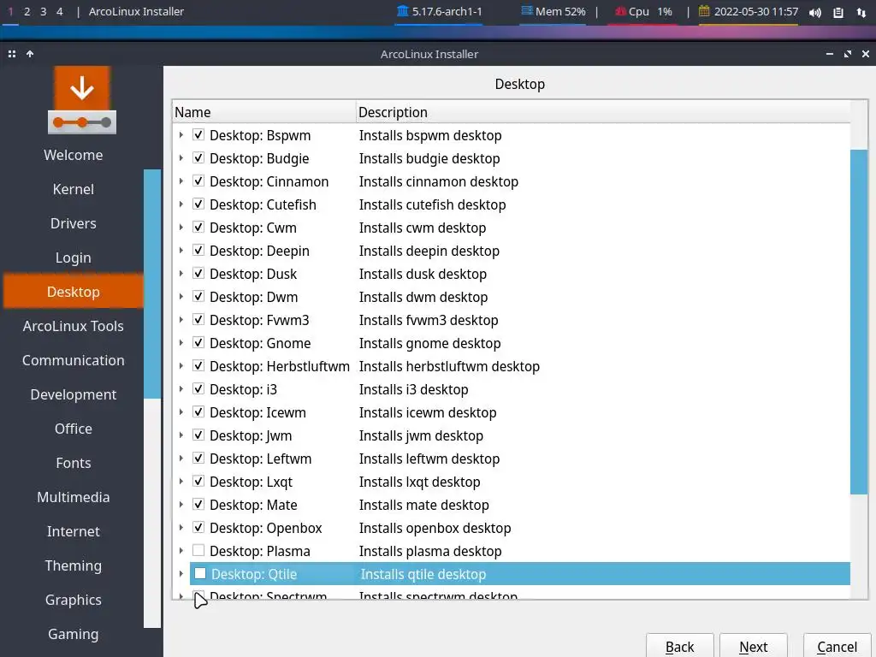Click the package list vertical scrollbar handle

pyautogui.click(x=859, y=322)
